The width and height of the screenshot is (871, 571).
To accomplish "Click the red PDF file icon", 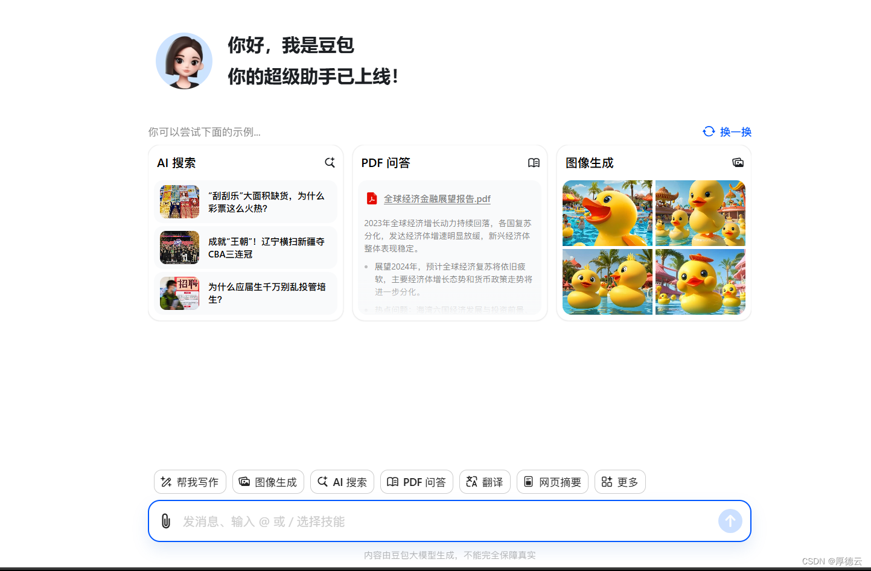I will (x=372, y=198).
